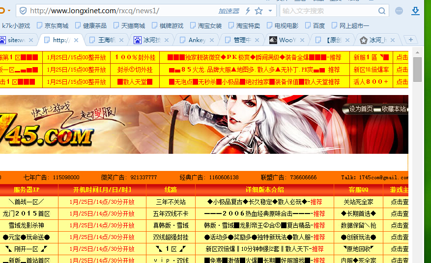Open the 天猫商城 bookmark

tap(129, 26)
